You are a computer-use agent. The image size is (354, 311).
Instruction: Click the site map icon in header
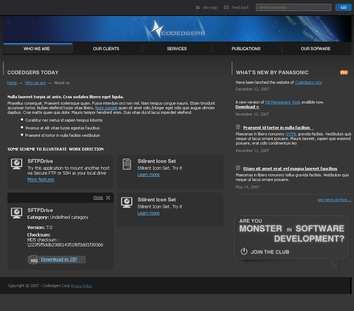point(198,7)
